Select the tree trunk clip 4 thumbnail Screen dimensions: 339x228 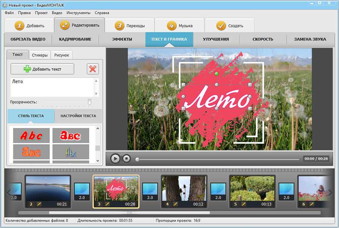point(184,188)
